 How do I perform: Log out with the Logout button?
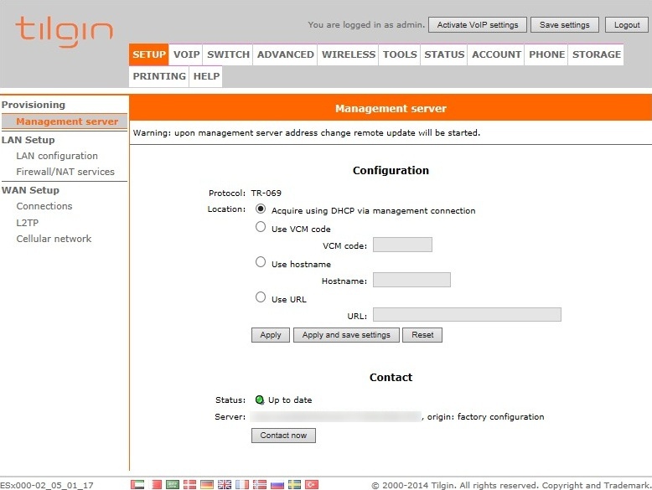(x=627, y=25)
